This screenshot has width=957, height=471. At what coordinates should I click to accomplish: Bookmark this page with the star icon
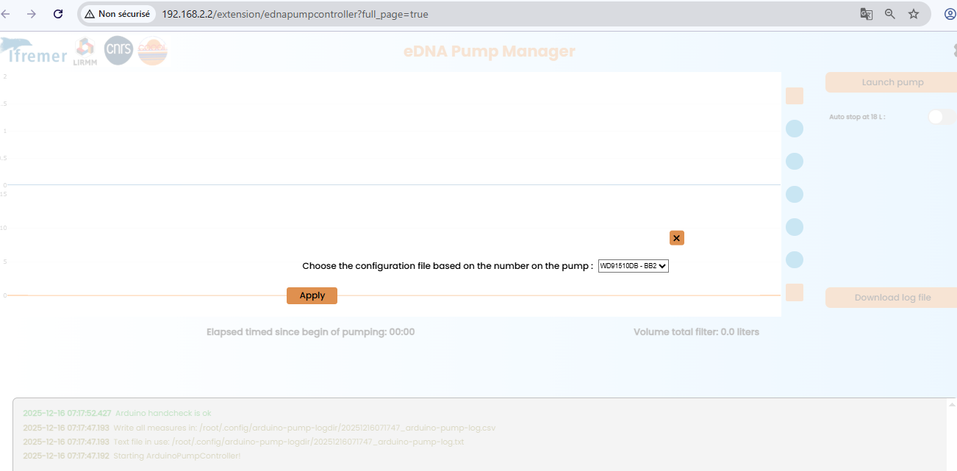(914, 14)
